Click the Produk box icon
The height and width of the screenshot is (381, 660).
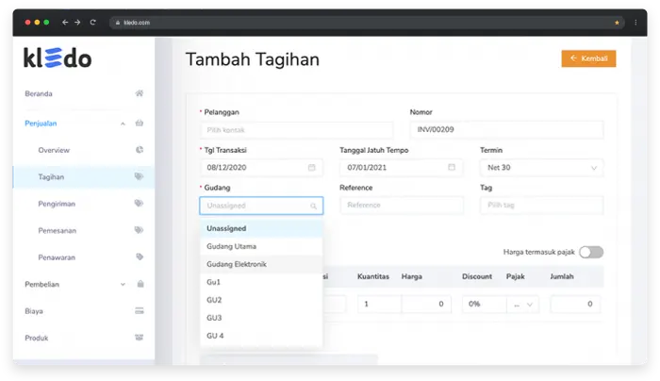139,338
